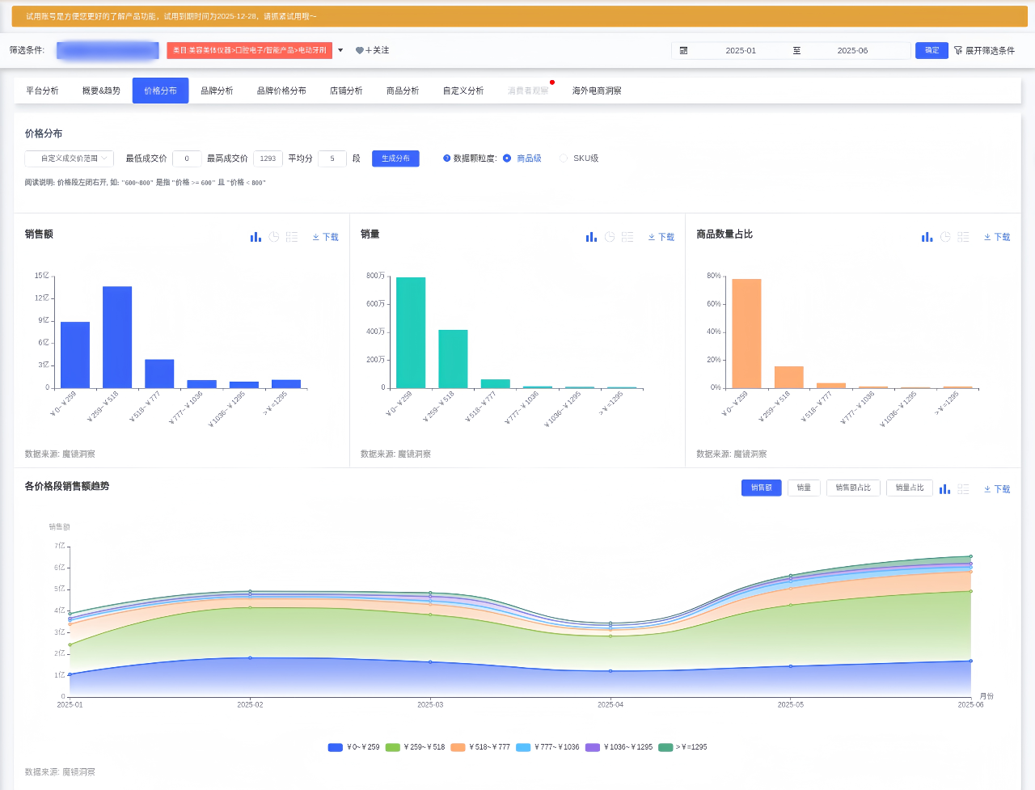Click the orange trial notice banner
This screenshot has width=1035, height=790.
[520, 16]
